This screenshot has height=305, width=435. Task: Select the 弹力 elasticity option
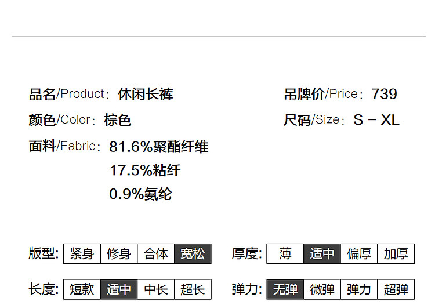click(359, 289)
